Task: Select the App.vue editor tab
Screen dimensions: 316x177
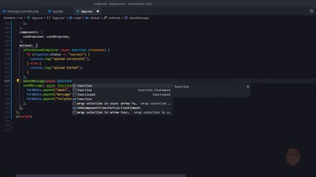Action: [x=86, y=11]
